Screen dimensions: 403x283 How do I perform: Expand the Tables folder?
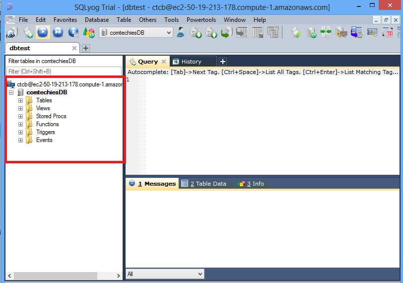20,100
